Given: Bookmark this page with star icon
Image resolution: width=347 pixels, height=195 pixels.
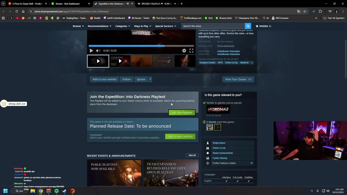Looking at the screenshot, I should (x=304, y=11).
